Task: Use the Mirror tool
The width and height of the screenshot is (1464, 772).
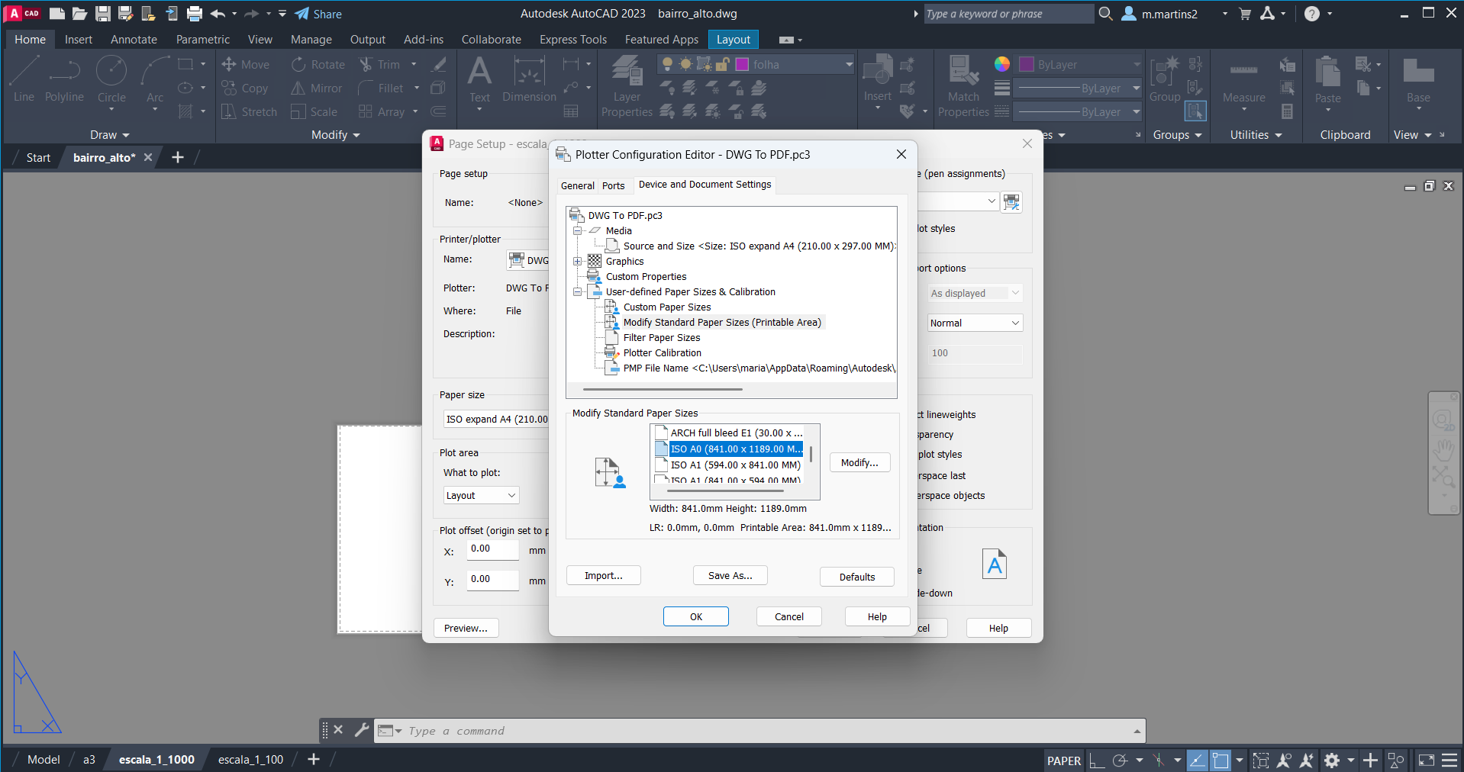Action: click(316, 88)
